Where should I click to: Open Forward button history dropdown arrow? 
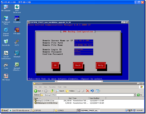pos(49,91)
